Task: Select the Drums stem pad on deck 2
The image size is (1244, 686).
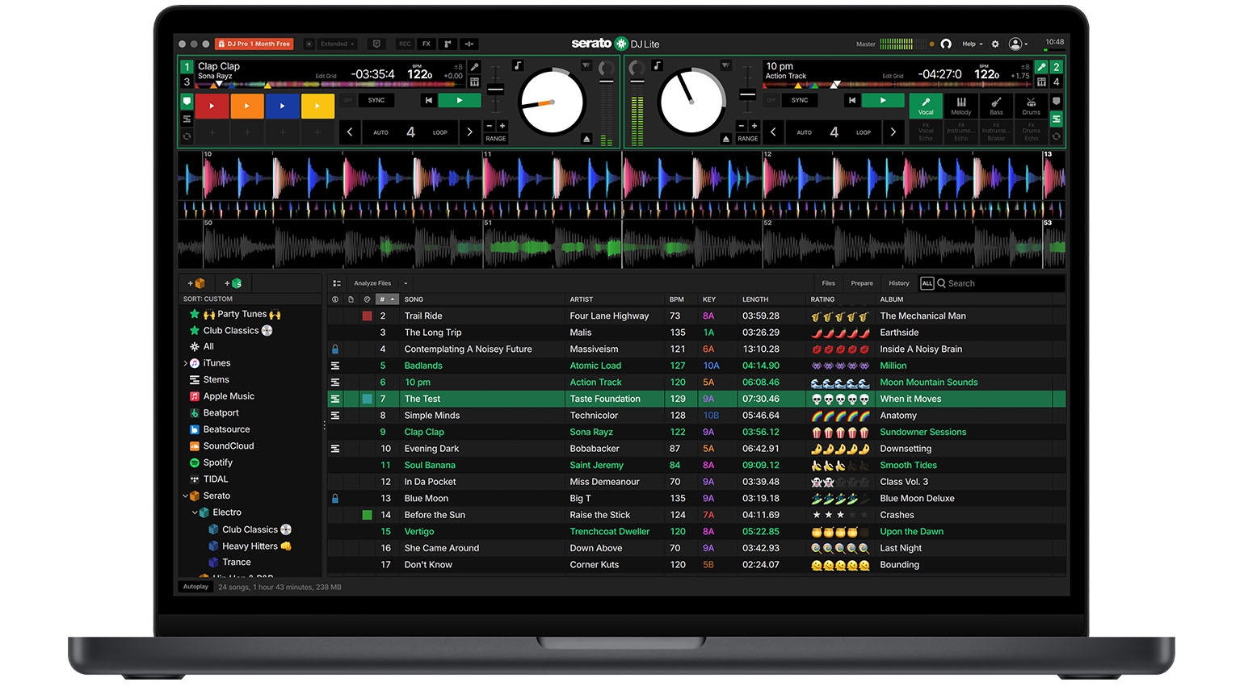Action: [1032, 106]
